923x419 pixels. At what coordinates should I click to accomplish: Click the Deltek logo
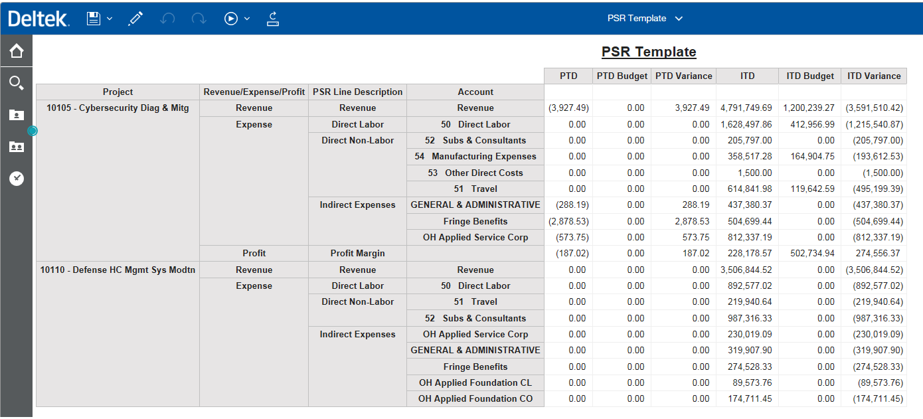coord(39,19)
